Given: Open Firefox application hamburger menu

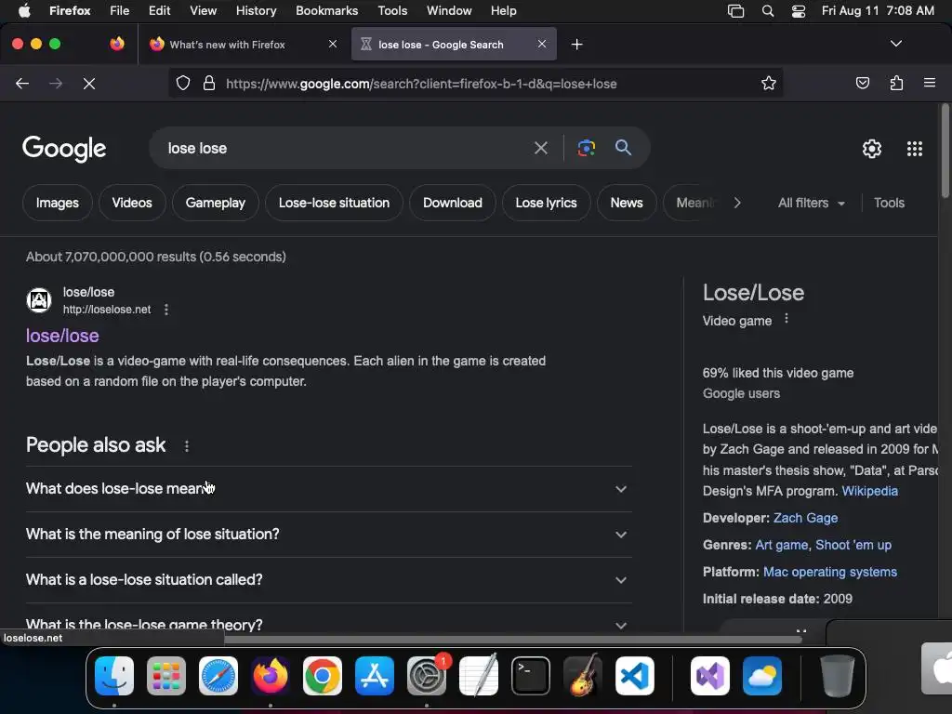Looking at the screenshot, I should pyautogui.click(x=930, y=83).
